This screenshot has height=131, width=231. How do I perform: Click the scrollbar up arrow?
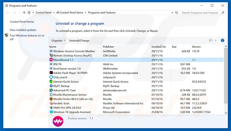226,46
